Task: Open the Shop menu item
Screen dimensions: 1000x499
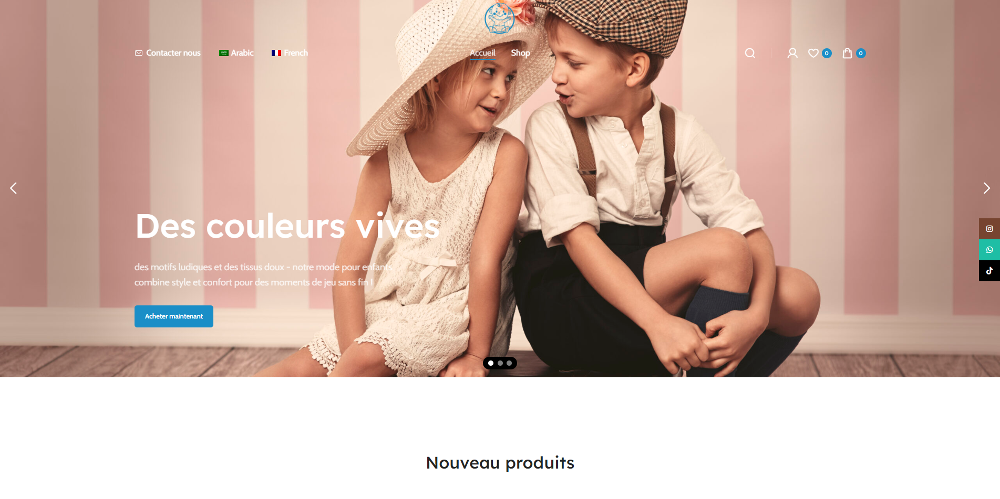Action: coord(520,53)
